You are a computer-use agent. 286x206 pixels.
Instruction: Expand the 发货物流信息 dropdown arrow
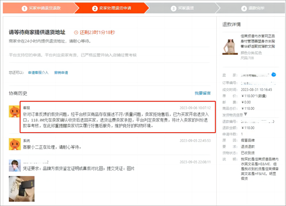(245, 114)
